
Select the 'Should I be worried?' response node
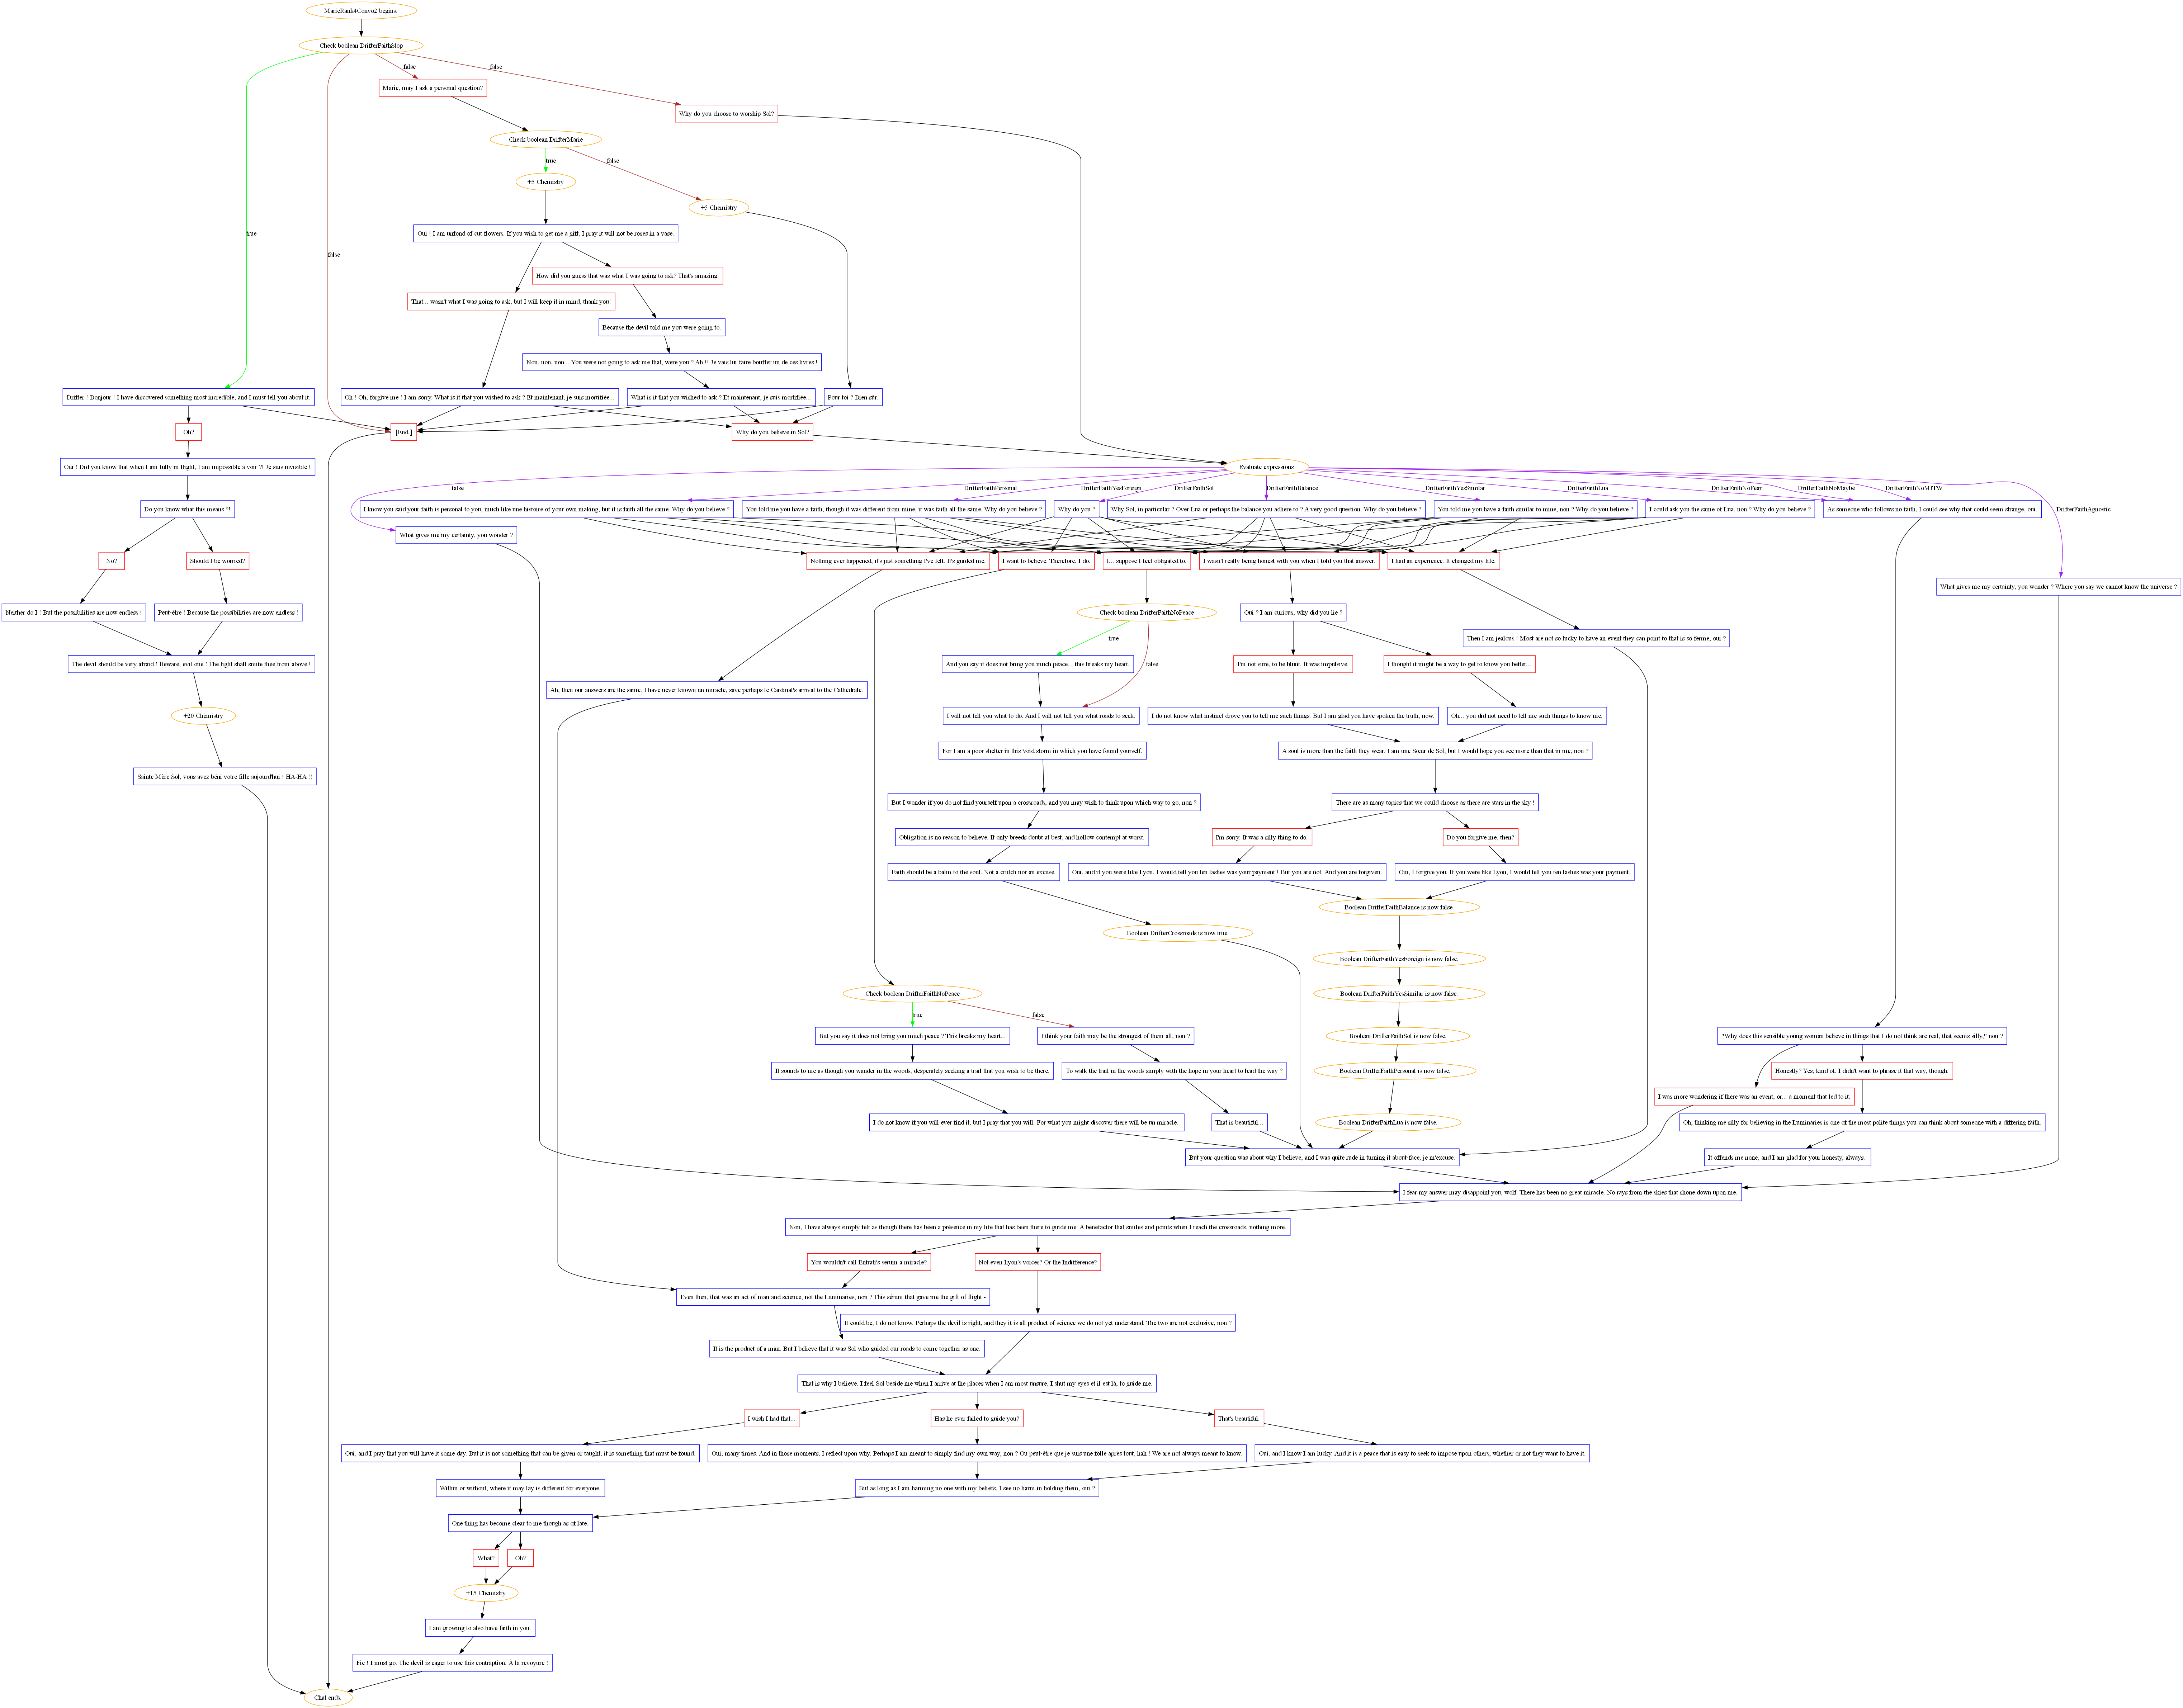tap(217, 561)
